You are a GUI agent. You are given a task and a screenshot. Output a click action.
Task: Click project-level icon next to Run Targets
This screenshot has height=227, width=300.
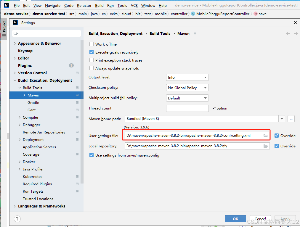pos(77,191)
